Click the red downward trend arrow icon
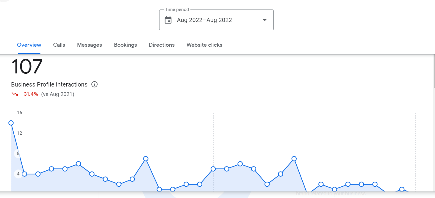 [x=15, y=94]
